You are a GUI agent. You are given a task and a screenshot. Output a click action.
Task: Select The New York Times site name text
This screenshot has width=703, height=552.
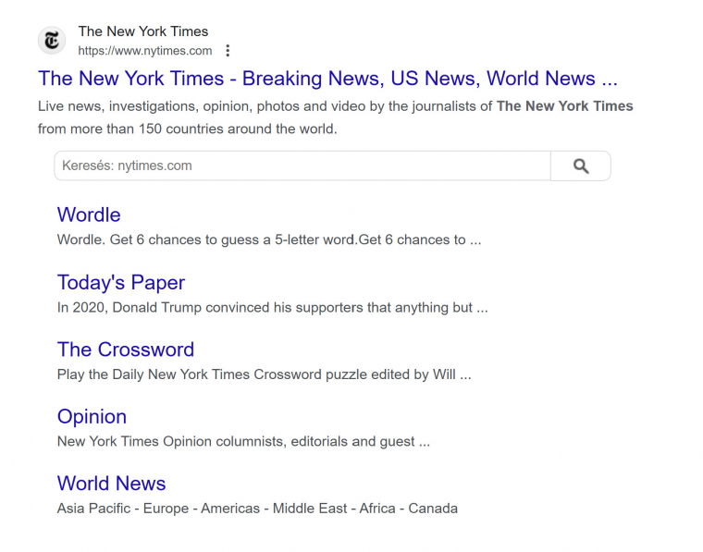(143, 31)
